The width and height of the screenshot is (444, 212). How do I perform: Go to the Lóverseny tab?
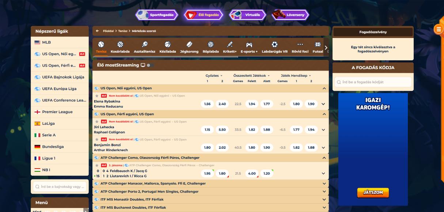coord(291,15)
